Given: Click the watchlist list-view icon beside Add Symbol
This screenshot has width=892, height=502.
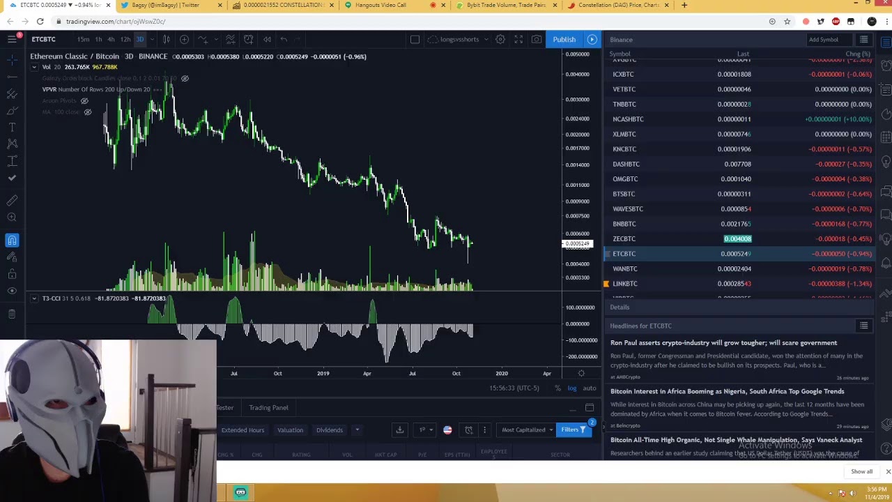Looking at the screenshot, I should [x=863, y=40].
